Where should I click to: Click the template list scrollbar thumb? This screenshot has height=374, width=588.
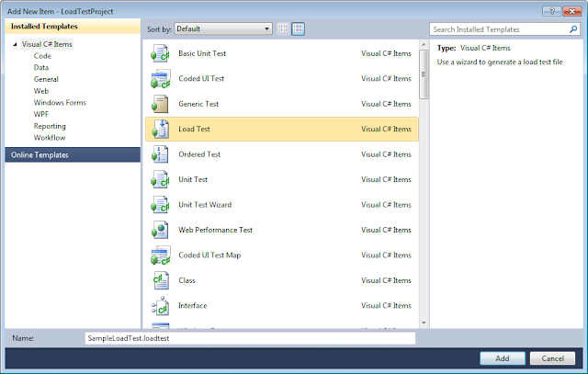pos(424,74)
